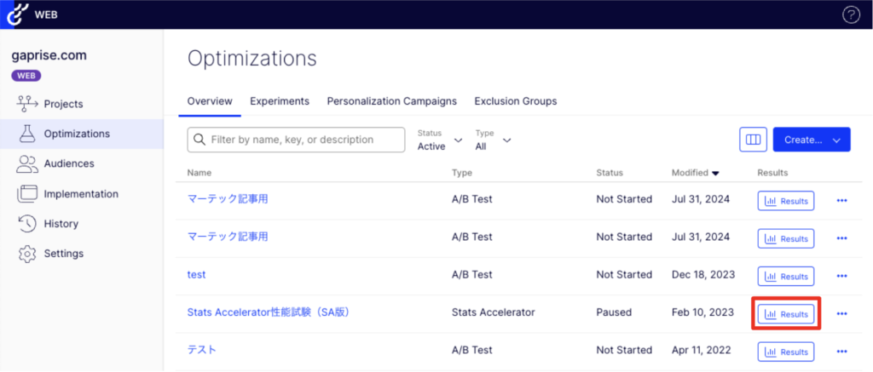Click the column layout icon button
873x372 pixels.
[x=753, y=140]
